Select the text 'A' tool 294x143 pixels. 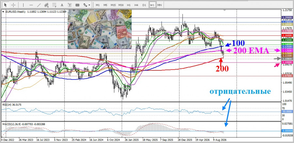point(62,5)
